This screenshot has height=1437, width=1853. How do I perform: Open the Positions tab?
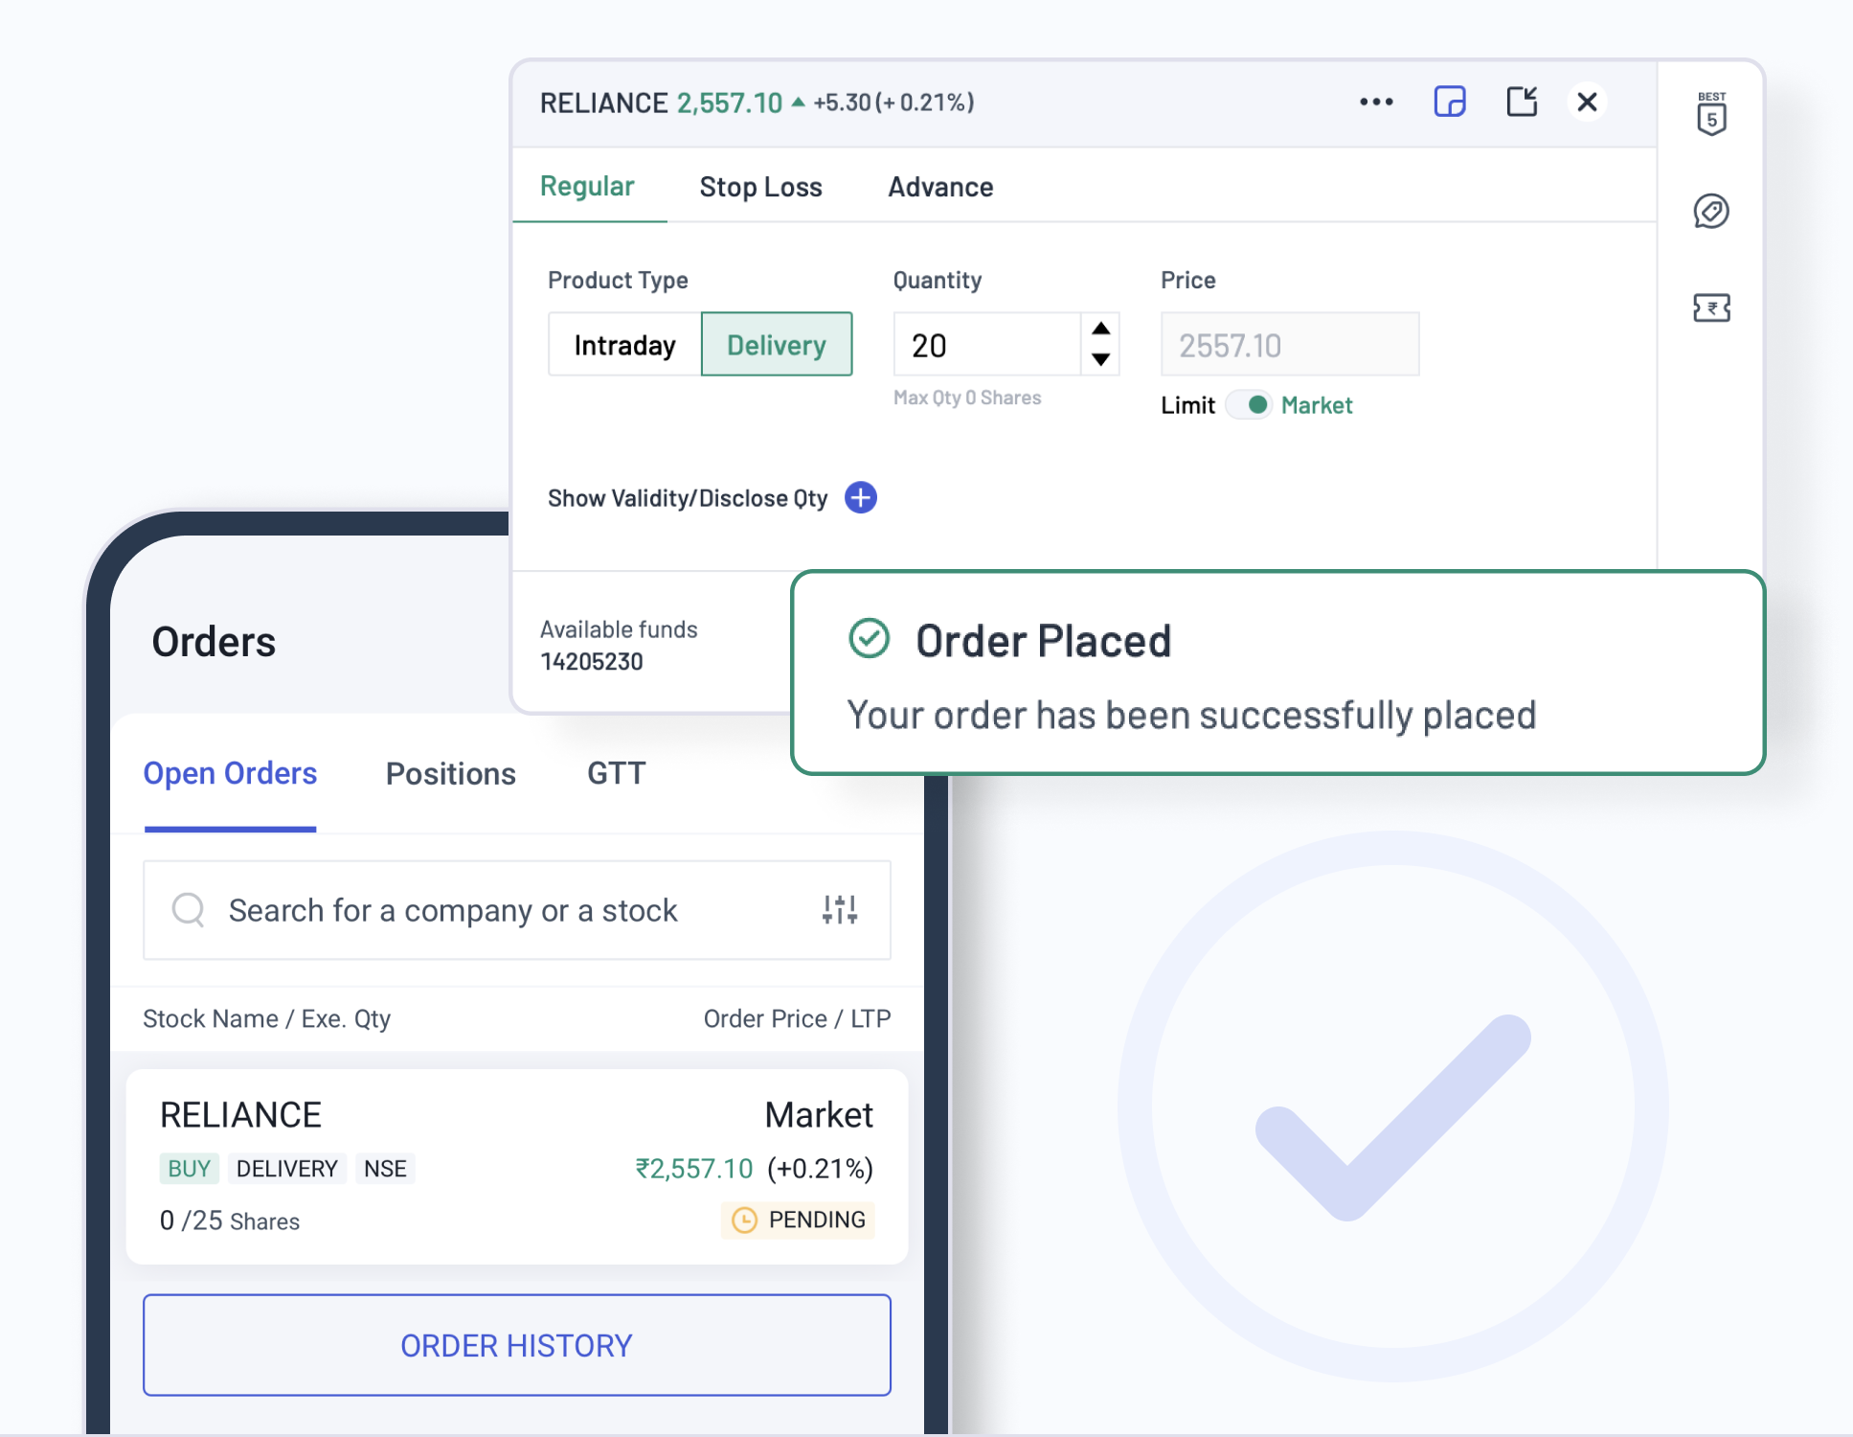[x=450, y=773]
